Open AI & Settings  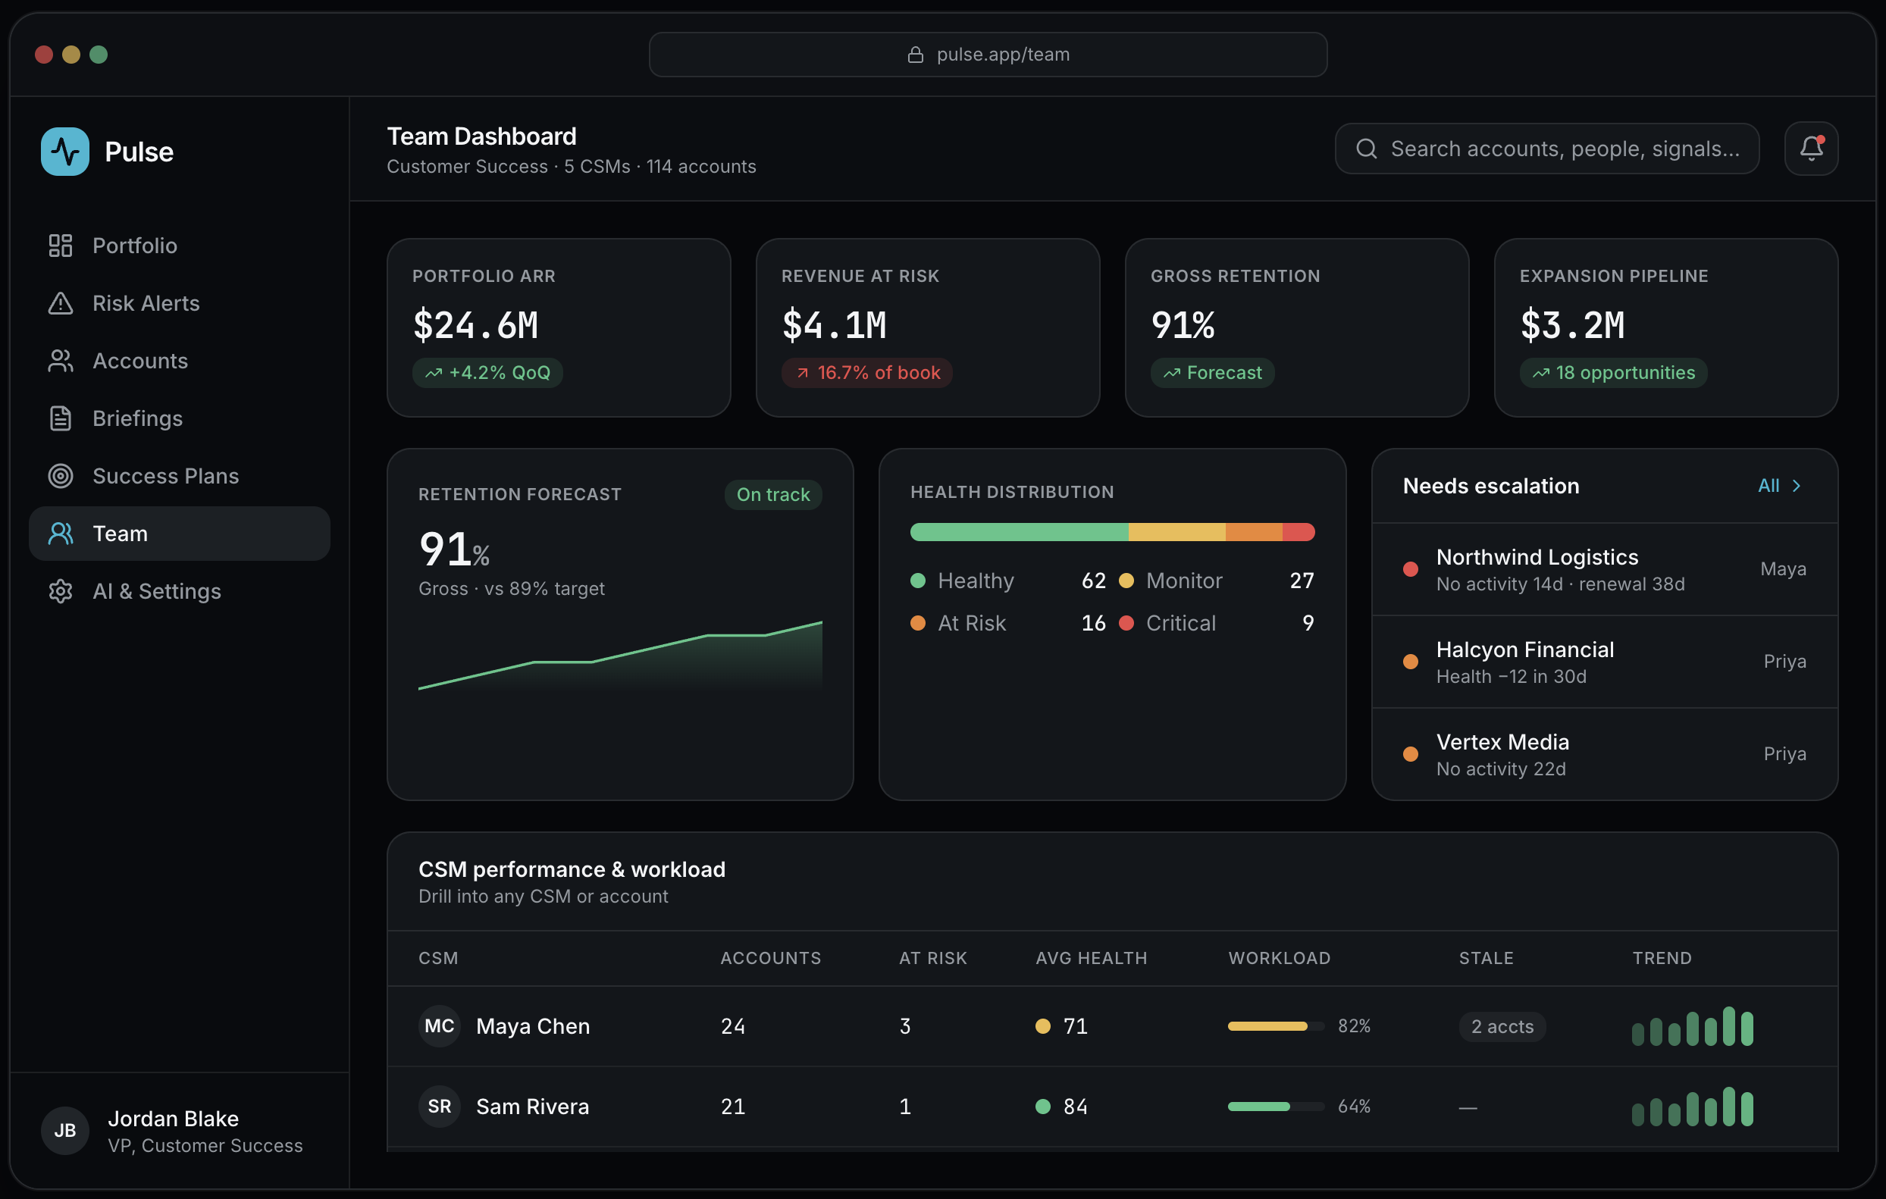click(180, 591)
